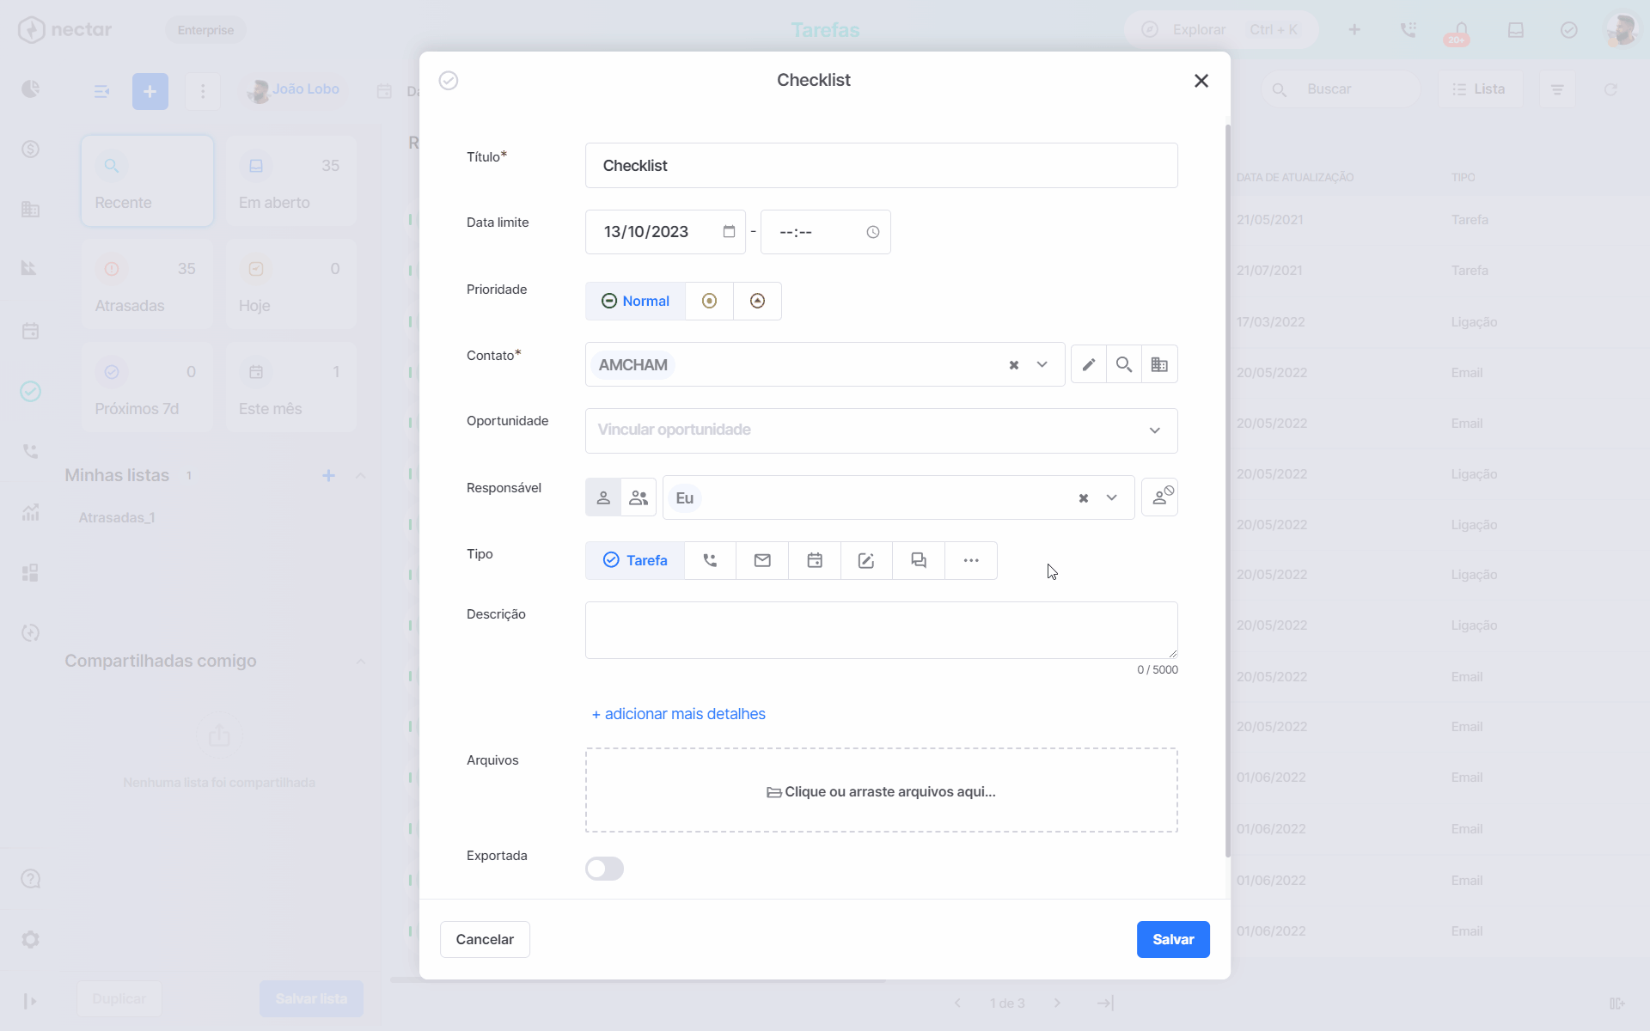Open the Atrasadas_1 list
Screen dimensions: 1650x1031
pos(117,518)
